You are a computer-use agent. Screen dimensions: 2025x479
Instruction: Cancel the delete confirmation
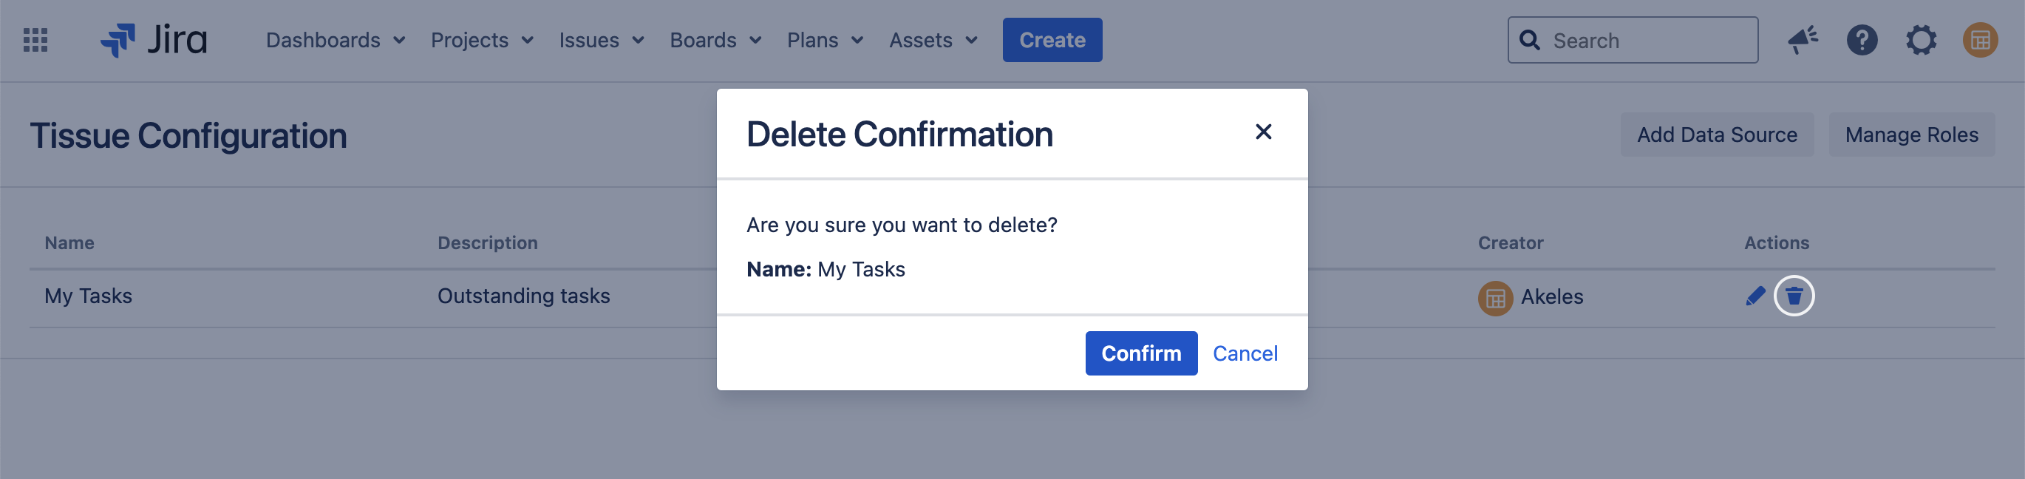click(1245, 353)
